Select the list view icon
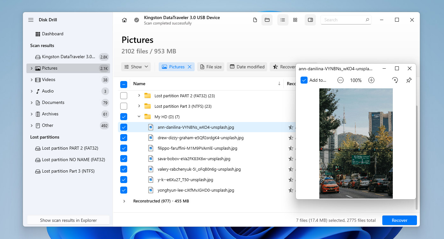 click(282, 20)
